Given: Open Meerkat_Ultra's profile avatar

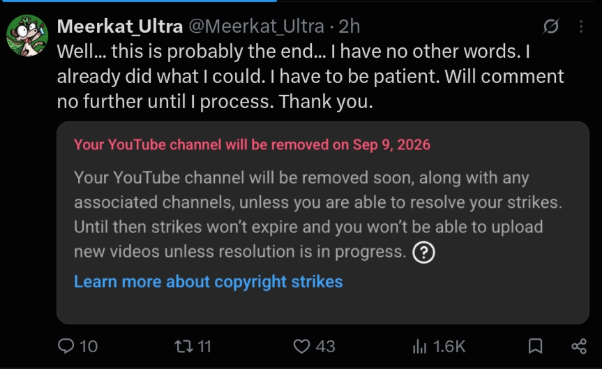Looking at the screenshot, I should [x=27, y=36].
